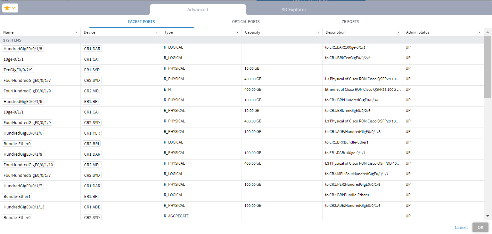Click description 'to CR2.ADE:HundredGigE0/0/1/6'
This screenshot has width=492, height=234.
click(353, 206)
